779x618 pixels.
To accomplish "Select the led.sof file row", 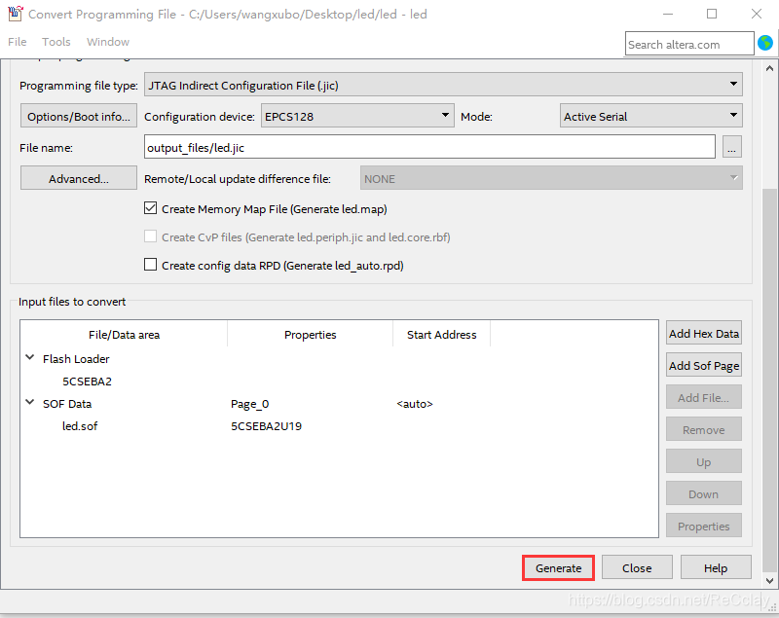I will point(80,426).
